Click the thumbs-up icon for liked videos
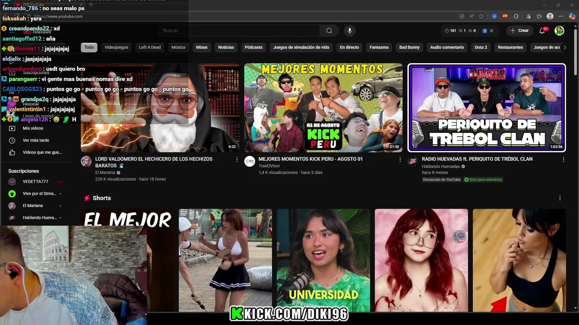The height and width of the screenshot is (325, 579). (12, 153)
